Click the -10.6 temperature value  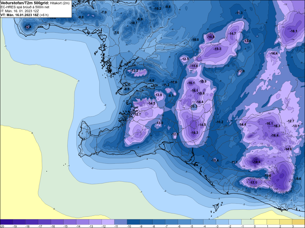[x=173, y=82]
